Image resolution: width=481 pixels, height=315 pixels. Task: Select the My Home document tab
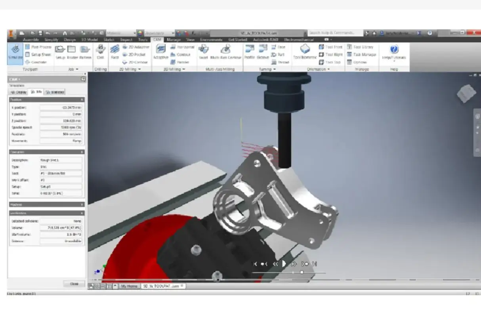(x=129, y=286)
